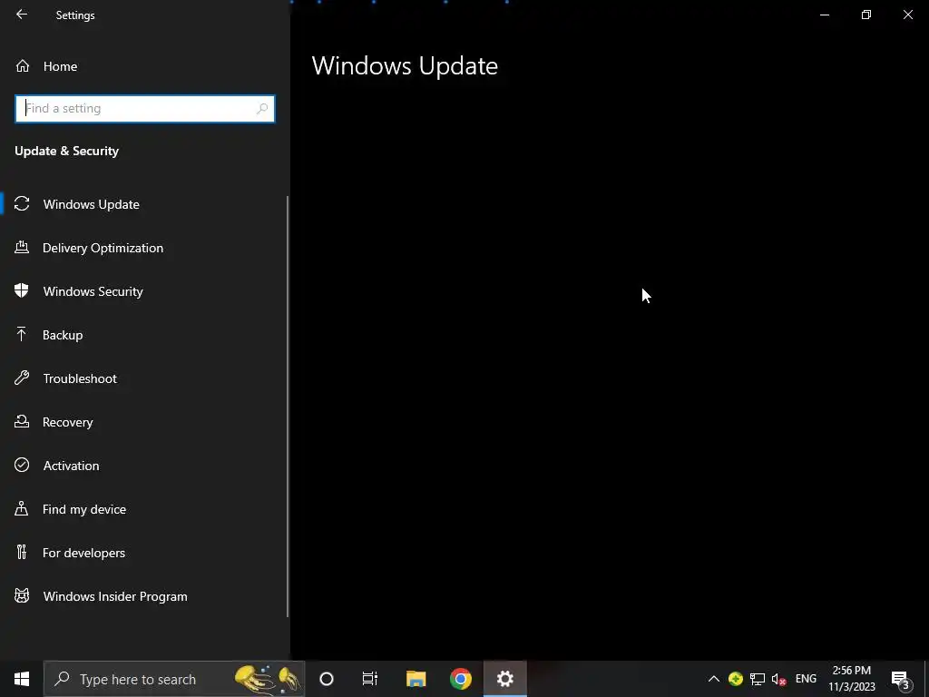Click the Settings gear on taskbar
The height and width of the screenshot is (697, 929).
pyautogui.click(x=505, y=679)
